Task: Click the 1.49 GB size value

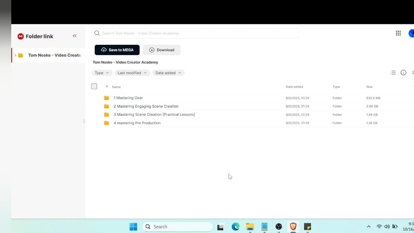Action: (x=372, y=115)
